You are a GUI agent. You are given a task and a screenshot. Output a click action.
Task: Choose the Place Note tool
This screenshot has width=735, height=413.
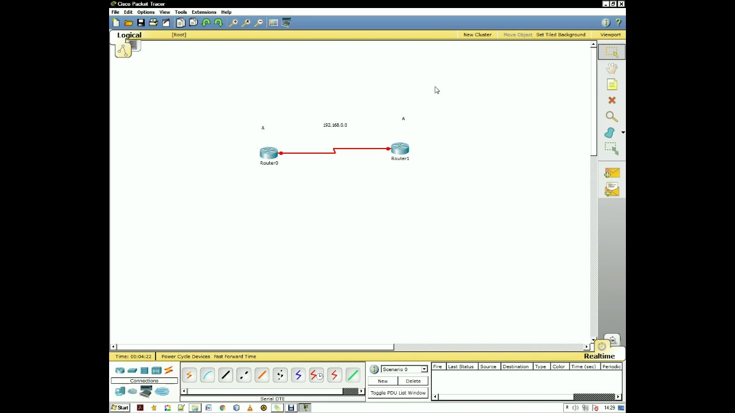coord(612,84)
